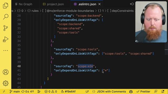Open the Run and Debug view
Viewport: 168px width, 94px height.
[x=6, y=39]
